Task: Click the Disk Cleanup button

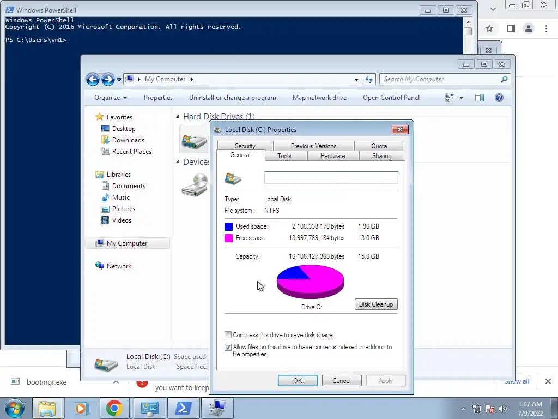Action: pos(376,304)
